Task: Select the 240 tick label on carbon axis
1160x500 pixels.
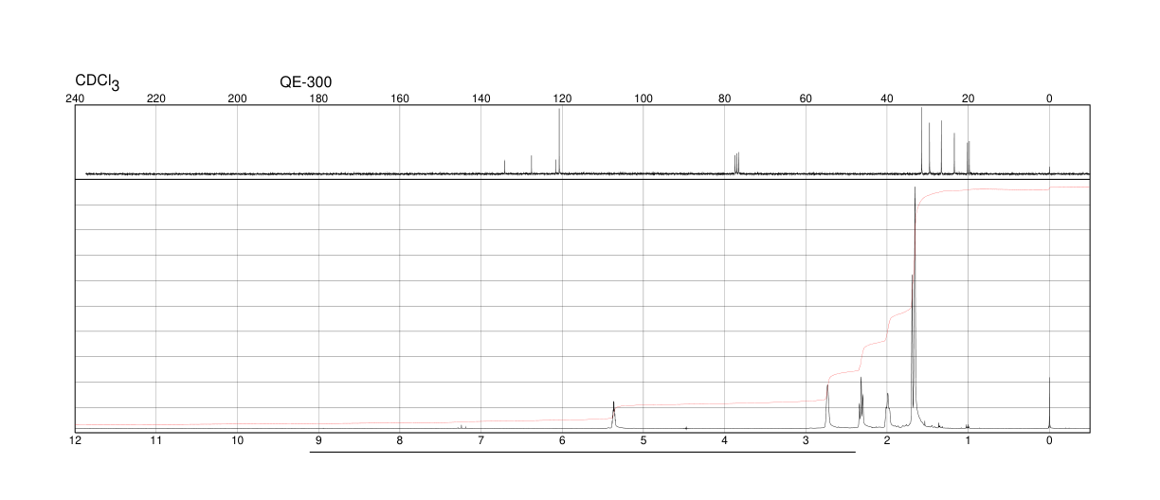Action: tap(76, 98)
